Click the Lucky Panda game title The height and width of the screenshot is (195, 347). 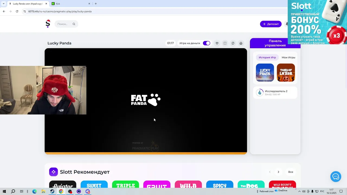(59, 43)
